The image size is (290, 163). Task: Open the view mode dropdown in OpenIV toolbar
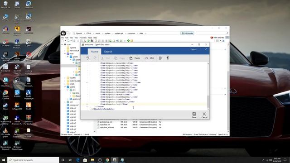point(220,41)
